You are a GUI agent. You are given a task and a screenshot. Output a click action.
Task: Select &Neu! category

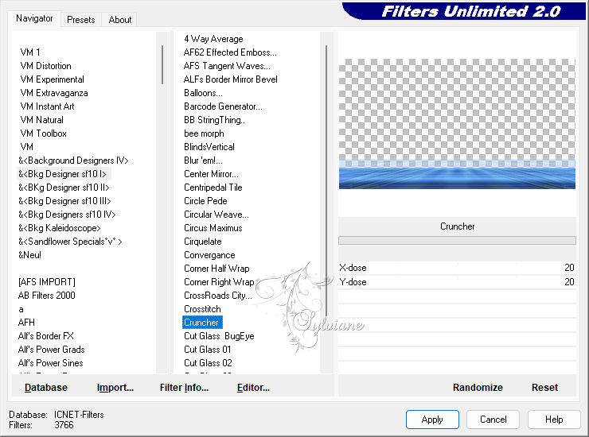pyautogui.click(x=29, y=255)
